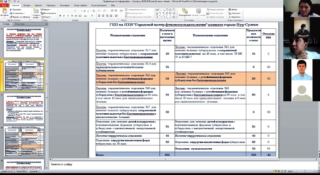This screenshot has height=175, width=320.
Task: Click the increase indent icon
Action: [116, 11]
